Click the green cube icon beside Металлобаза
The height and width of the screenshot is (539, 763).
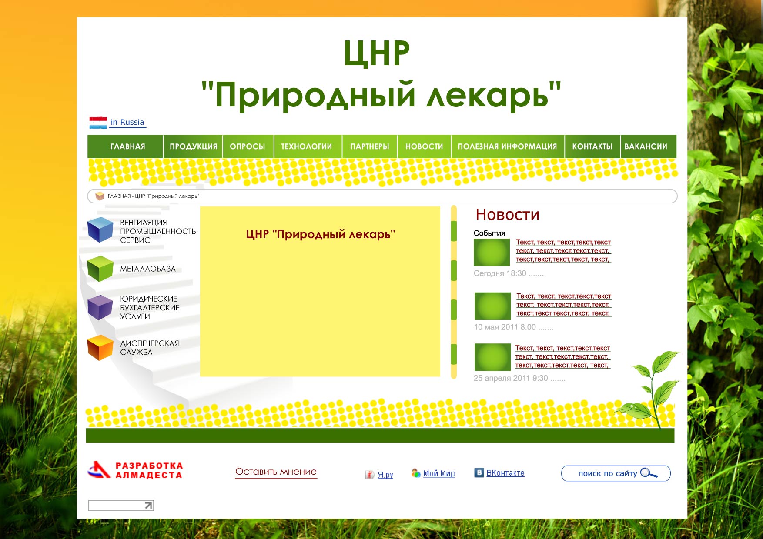[x=100, y=269]
